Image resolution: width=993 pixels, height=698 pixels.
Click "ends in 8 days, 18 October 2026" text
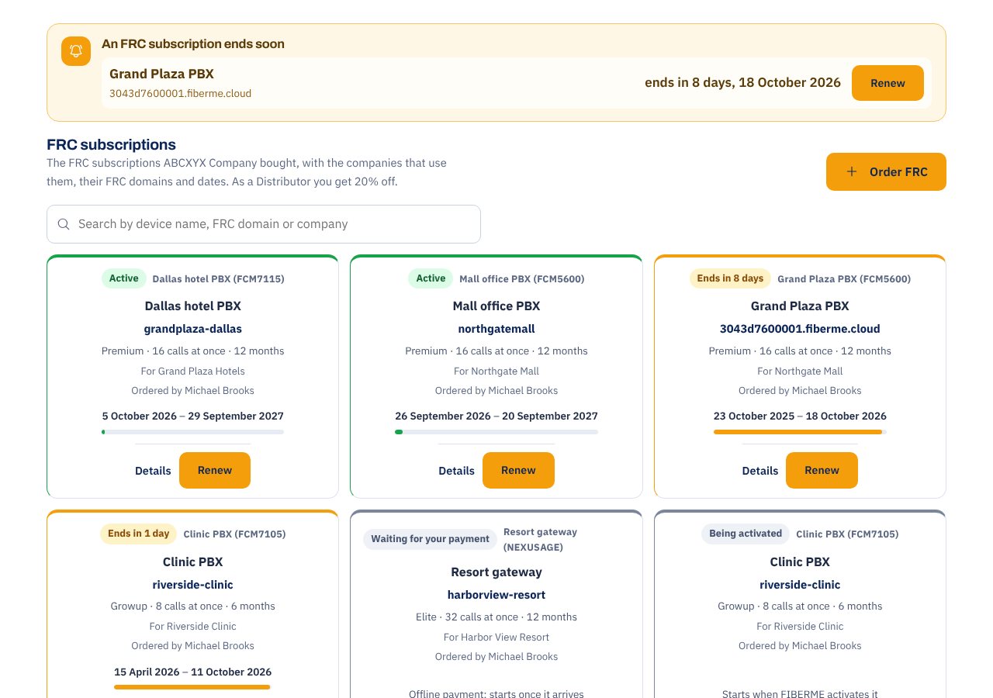click(x=742, y=82)
